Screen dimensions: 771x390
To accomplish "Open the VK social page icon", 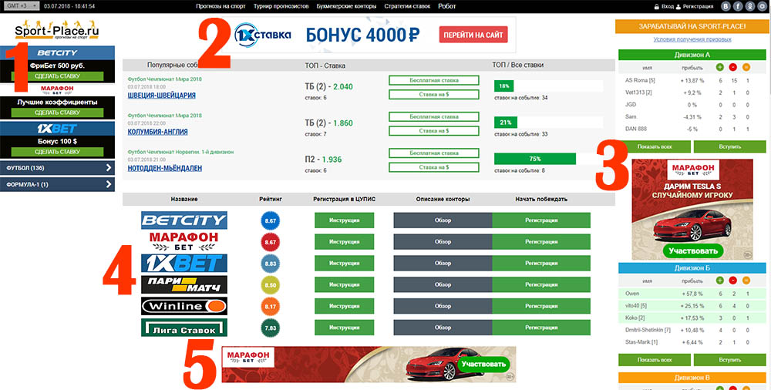I will point(726,6).
